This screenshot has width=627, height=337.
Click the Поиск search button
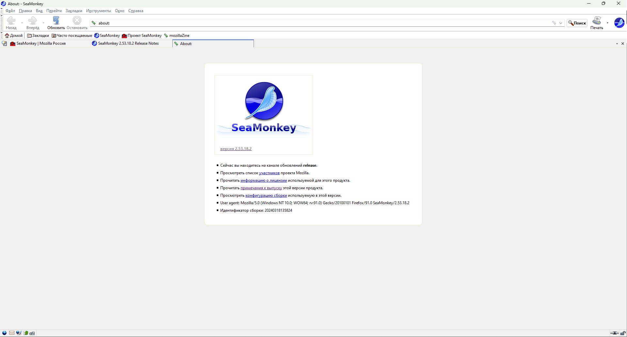tap(577, 23)
